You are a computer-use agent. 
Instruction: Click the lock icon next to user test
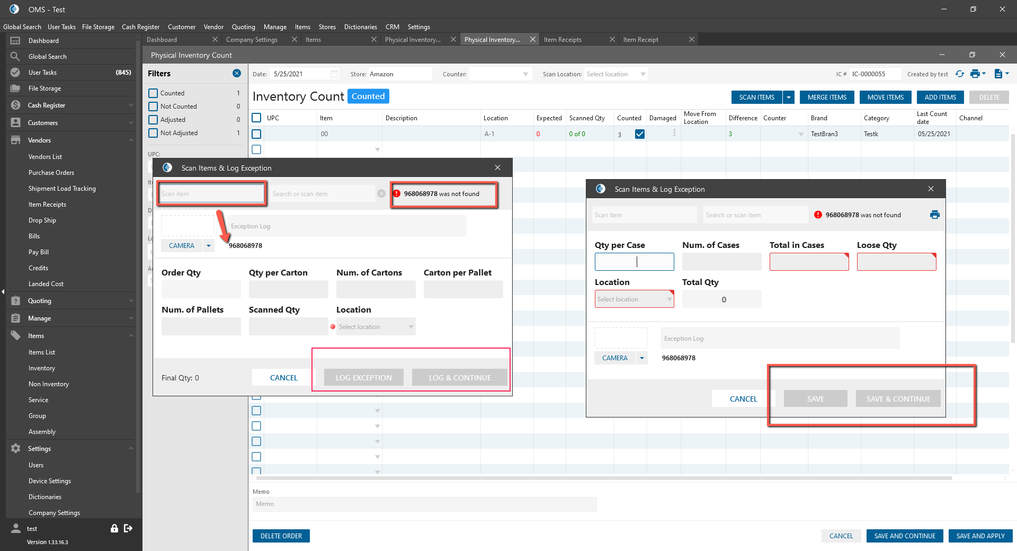pos(114,528)
